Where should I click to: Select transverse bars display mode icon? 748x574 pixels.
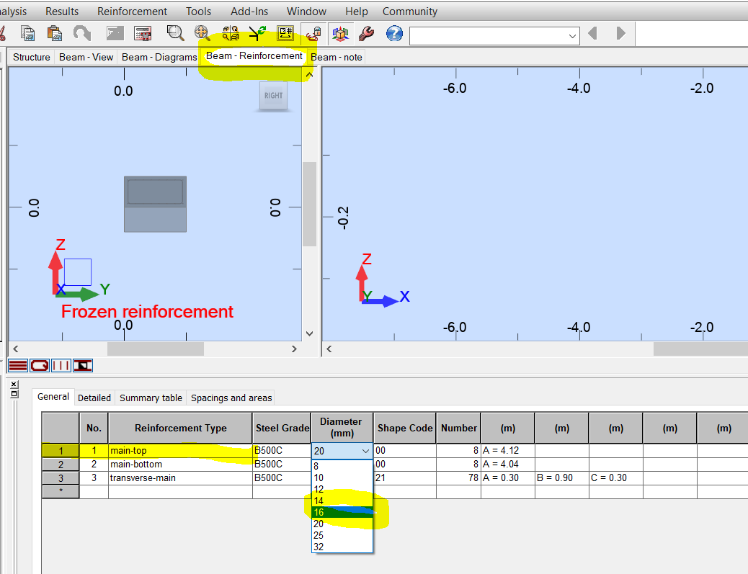[x=61, y=365]
